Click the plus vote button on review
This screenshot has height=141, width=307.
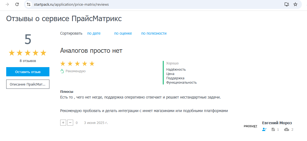(63, 123)
